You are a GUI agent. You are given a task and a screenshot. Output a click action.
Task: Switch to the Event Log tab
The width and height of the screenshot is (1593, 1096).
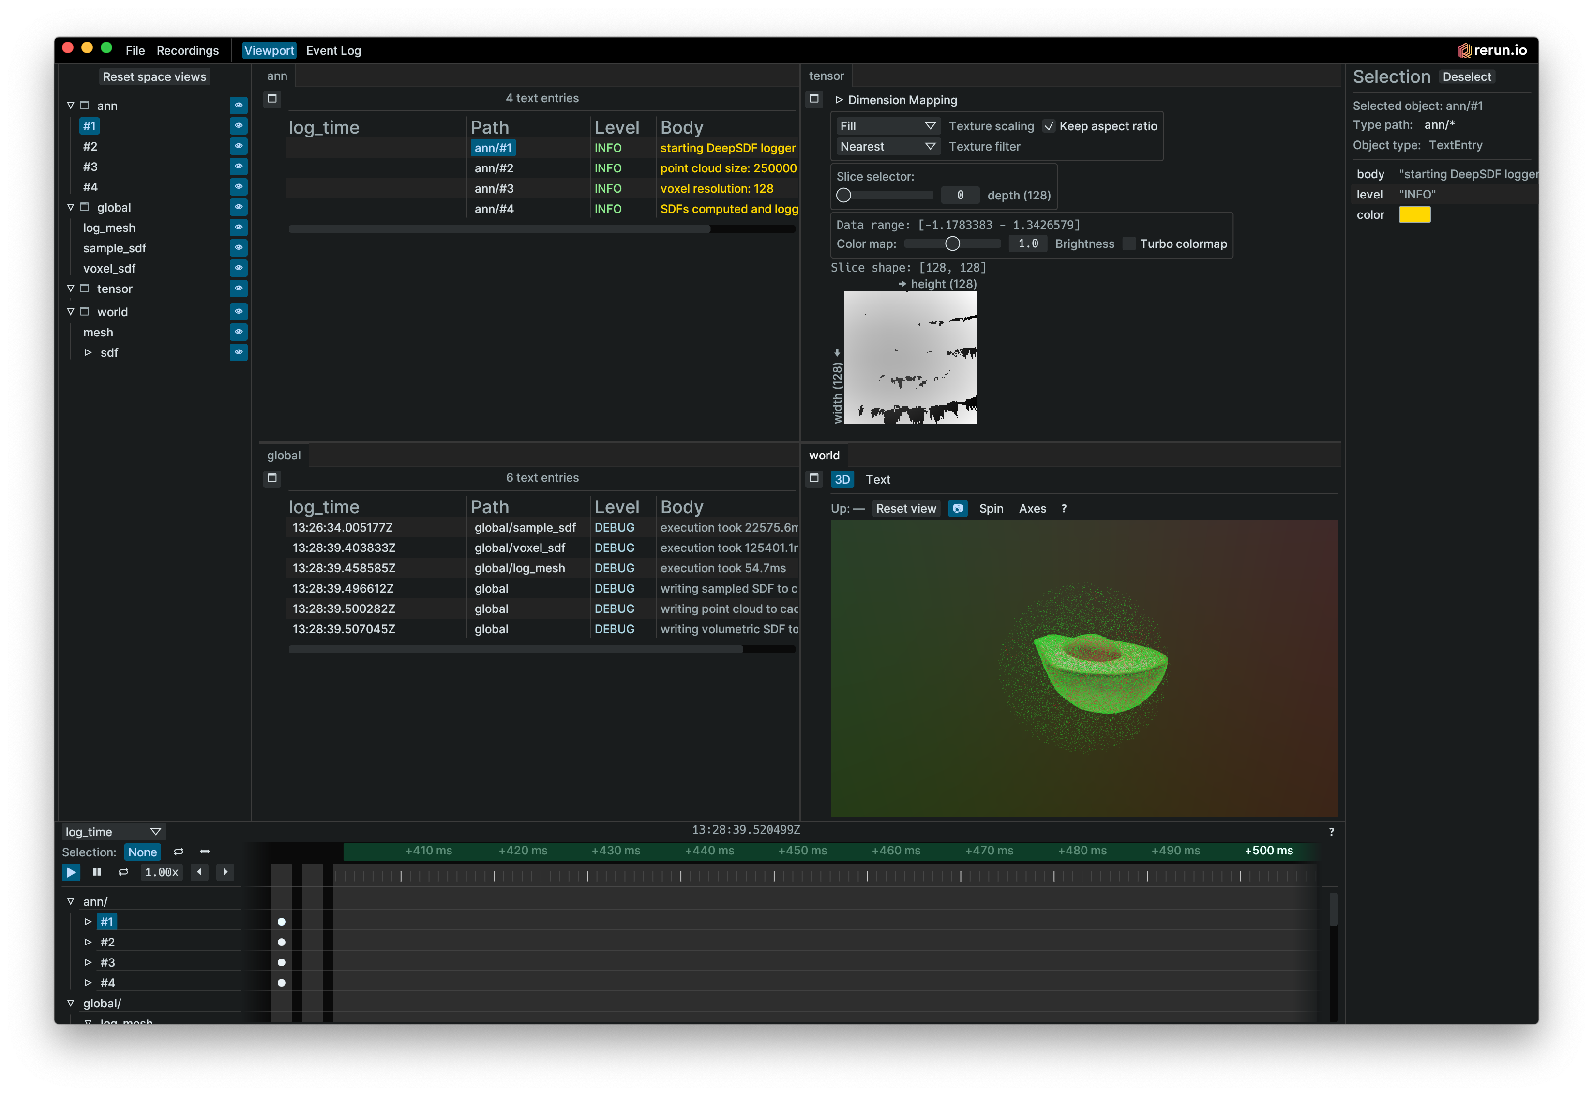point(333,50)
